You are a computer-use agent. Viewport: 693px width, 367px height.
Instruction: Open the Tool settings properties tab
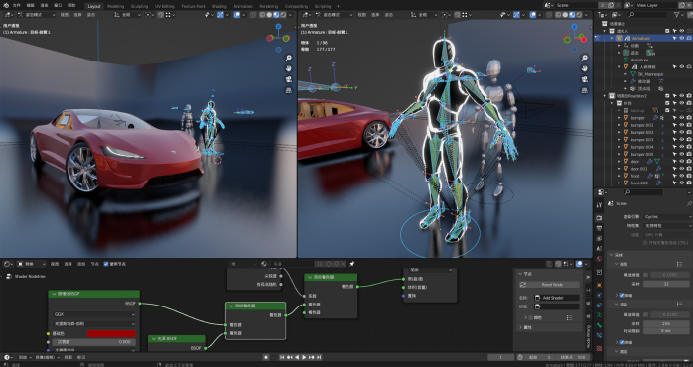[599, 205]
